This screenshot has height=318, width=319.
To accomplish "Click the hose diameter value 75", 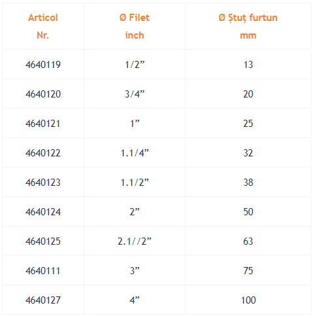I will pos(248,271).
